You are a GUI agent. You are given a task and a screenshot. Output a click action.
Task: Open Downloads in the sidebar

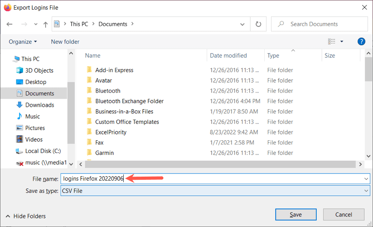(x=39, y=105)
